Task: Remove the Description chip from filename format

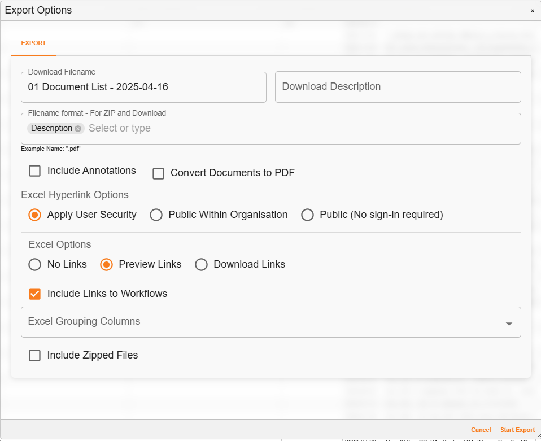Action: coord(77,128)
